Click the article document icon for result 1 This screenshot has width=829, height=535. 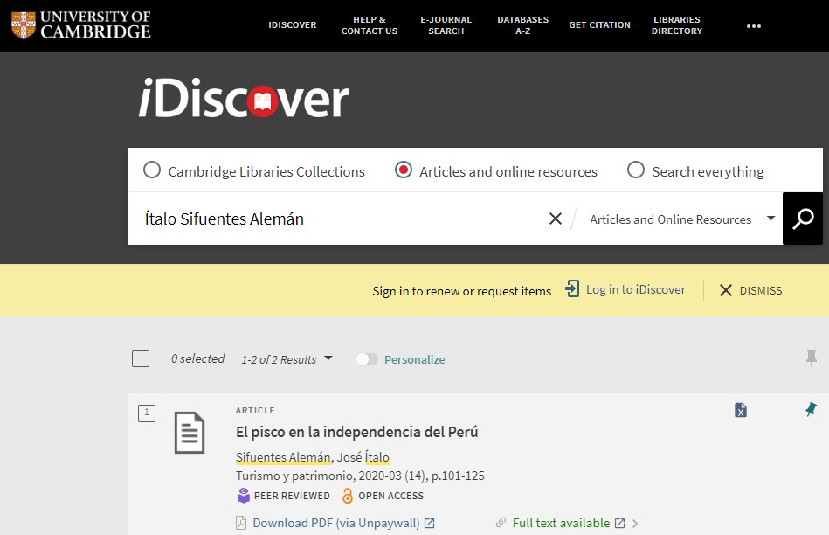pyautogui.click(x=190, y=433)
